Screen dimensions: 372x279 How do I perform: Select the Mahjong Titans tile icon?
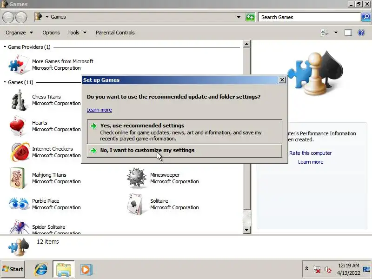tap(18, 178)
